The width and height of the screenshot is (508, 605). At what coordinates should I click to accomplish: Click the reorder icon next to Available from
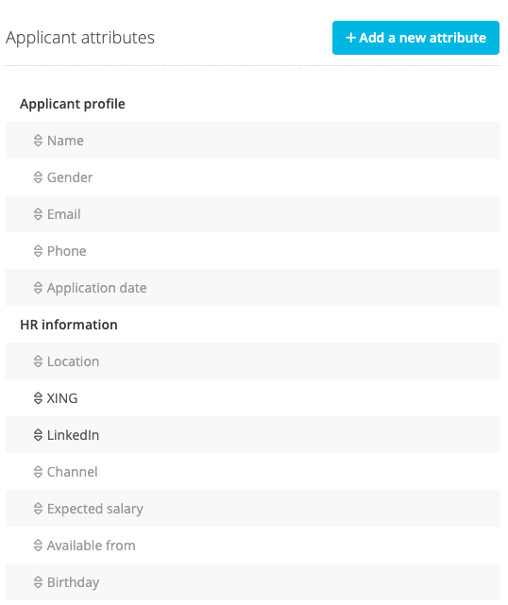coord(38,546)
